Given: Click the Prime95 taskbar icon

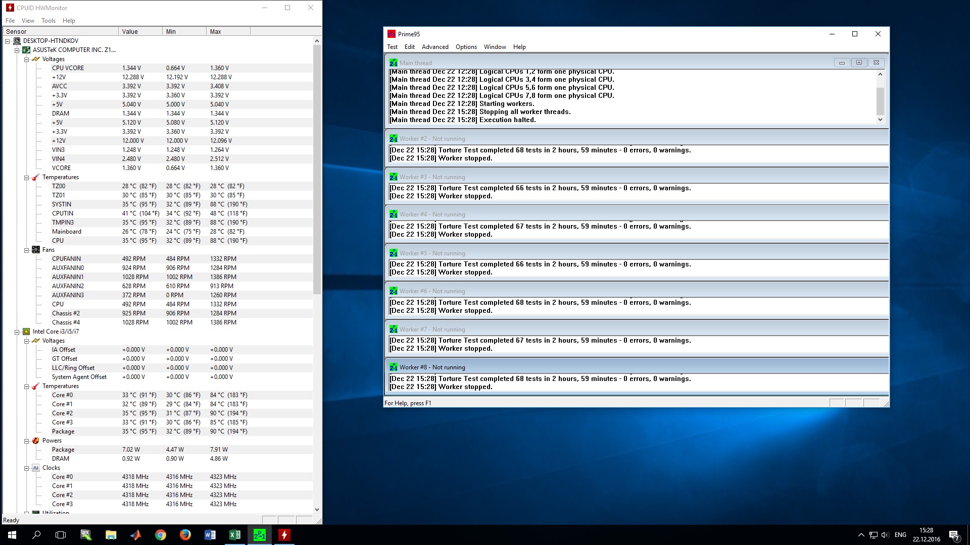Looking at the screenshot, I should point(259,535).
